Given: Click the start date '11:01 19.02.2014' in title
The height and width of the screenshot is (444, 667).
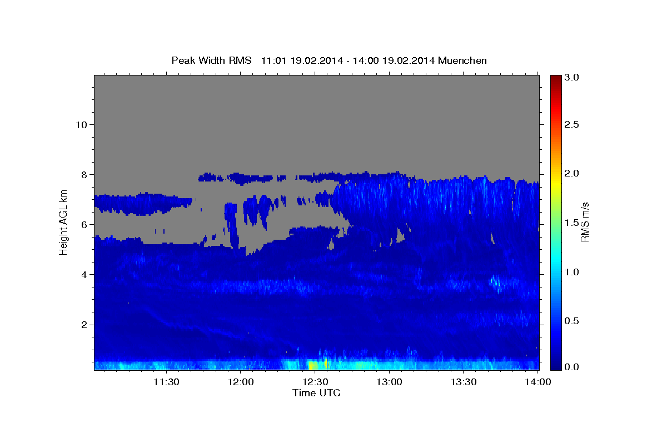Looking at the screenshot, I should pos(301,60).
